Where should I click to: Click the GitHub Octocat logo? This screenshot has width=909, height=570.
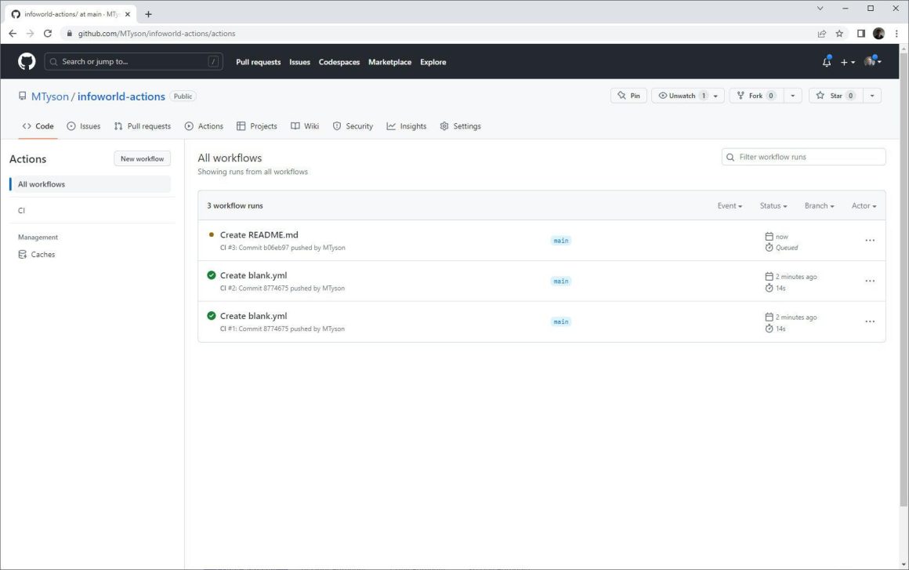point(27,61)
